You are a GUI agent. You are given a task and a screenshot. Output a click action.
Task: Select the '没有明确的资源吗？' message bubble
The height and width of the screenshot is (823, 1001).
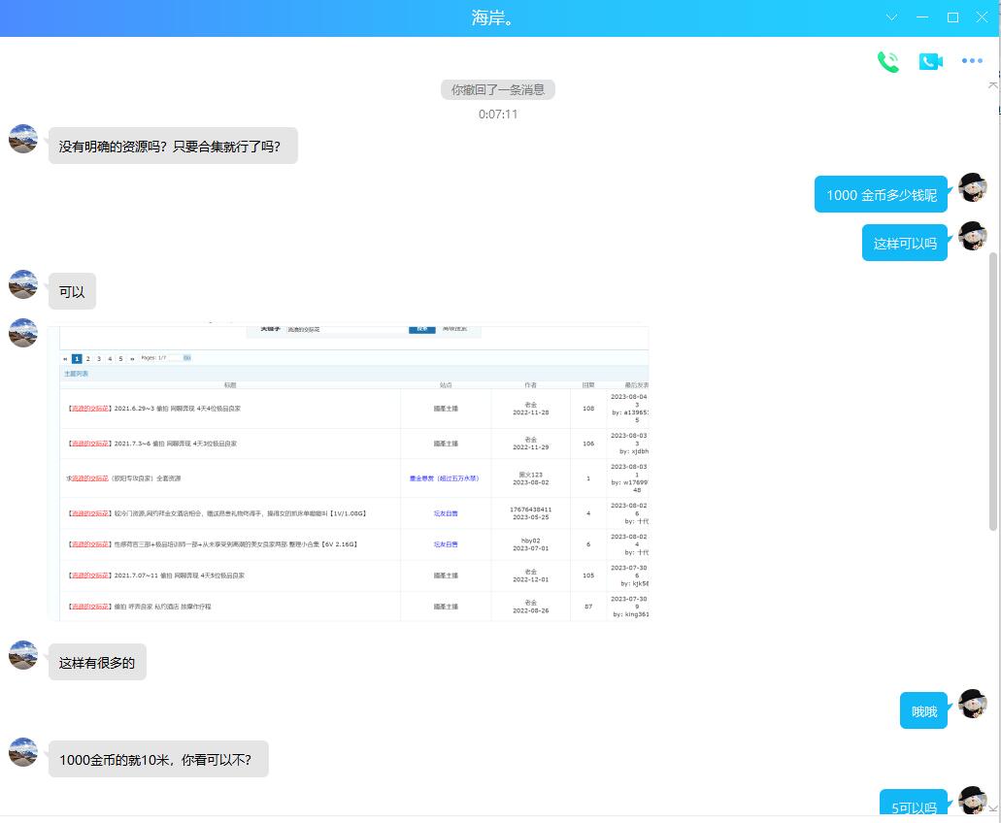click(x=173, y=147)
